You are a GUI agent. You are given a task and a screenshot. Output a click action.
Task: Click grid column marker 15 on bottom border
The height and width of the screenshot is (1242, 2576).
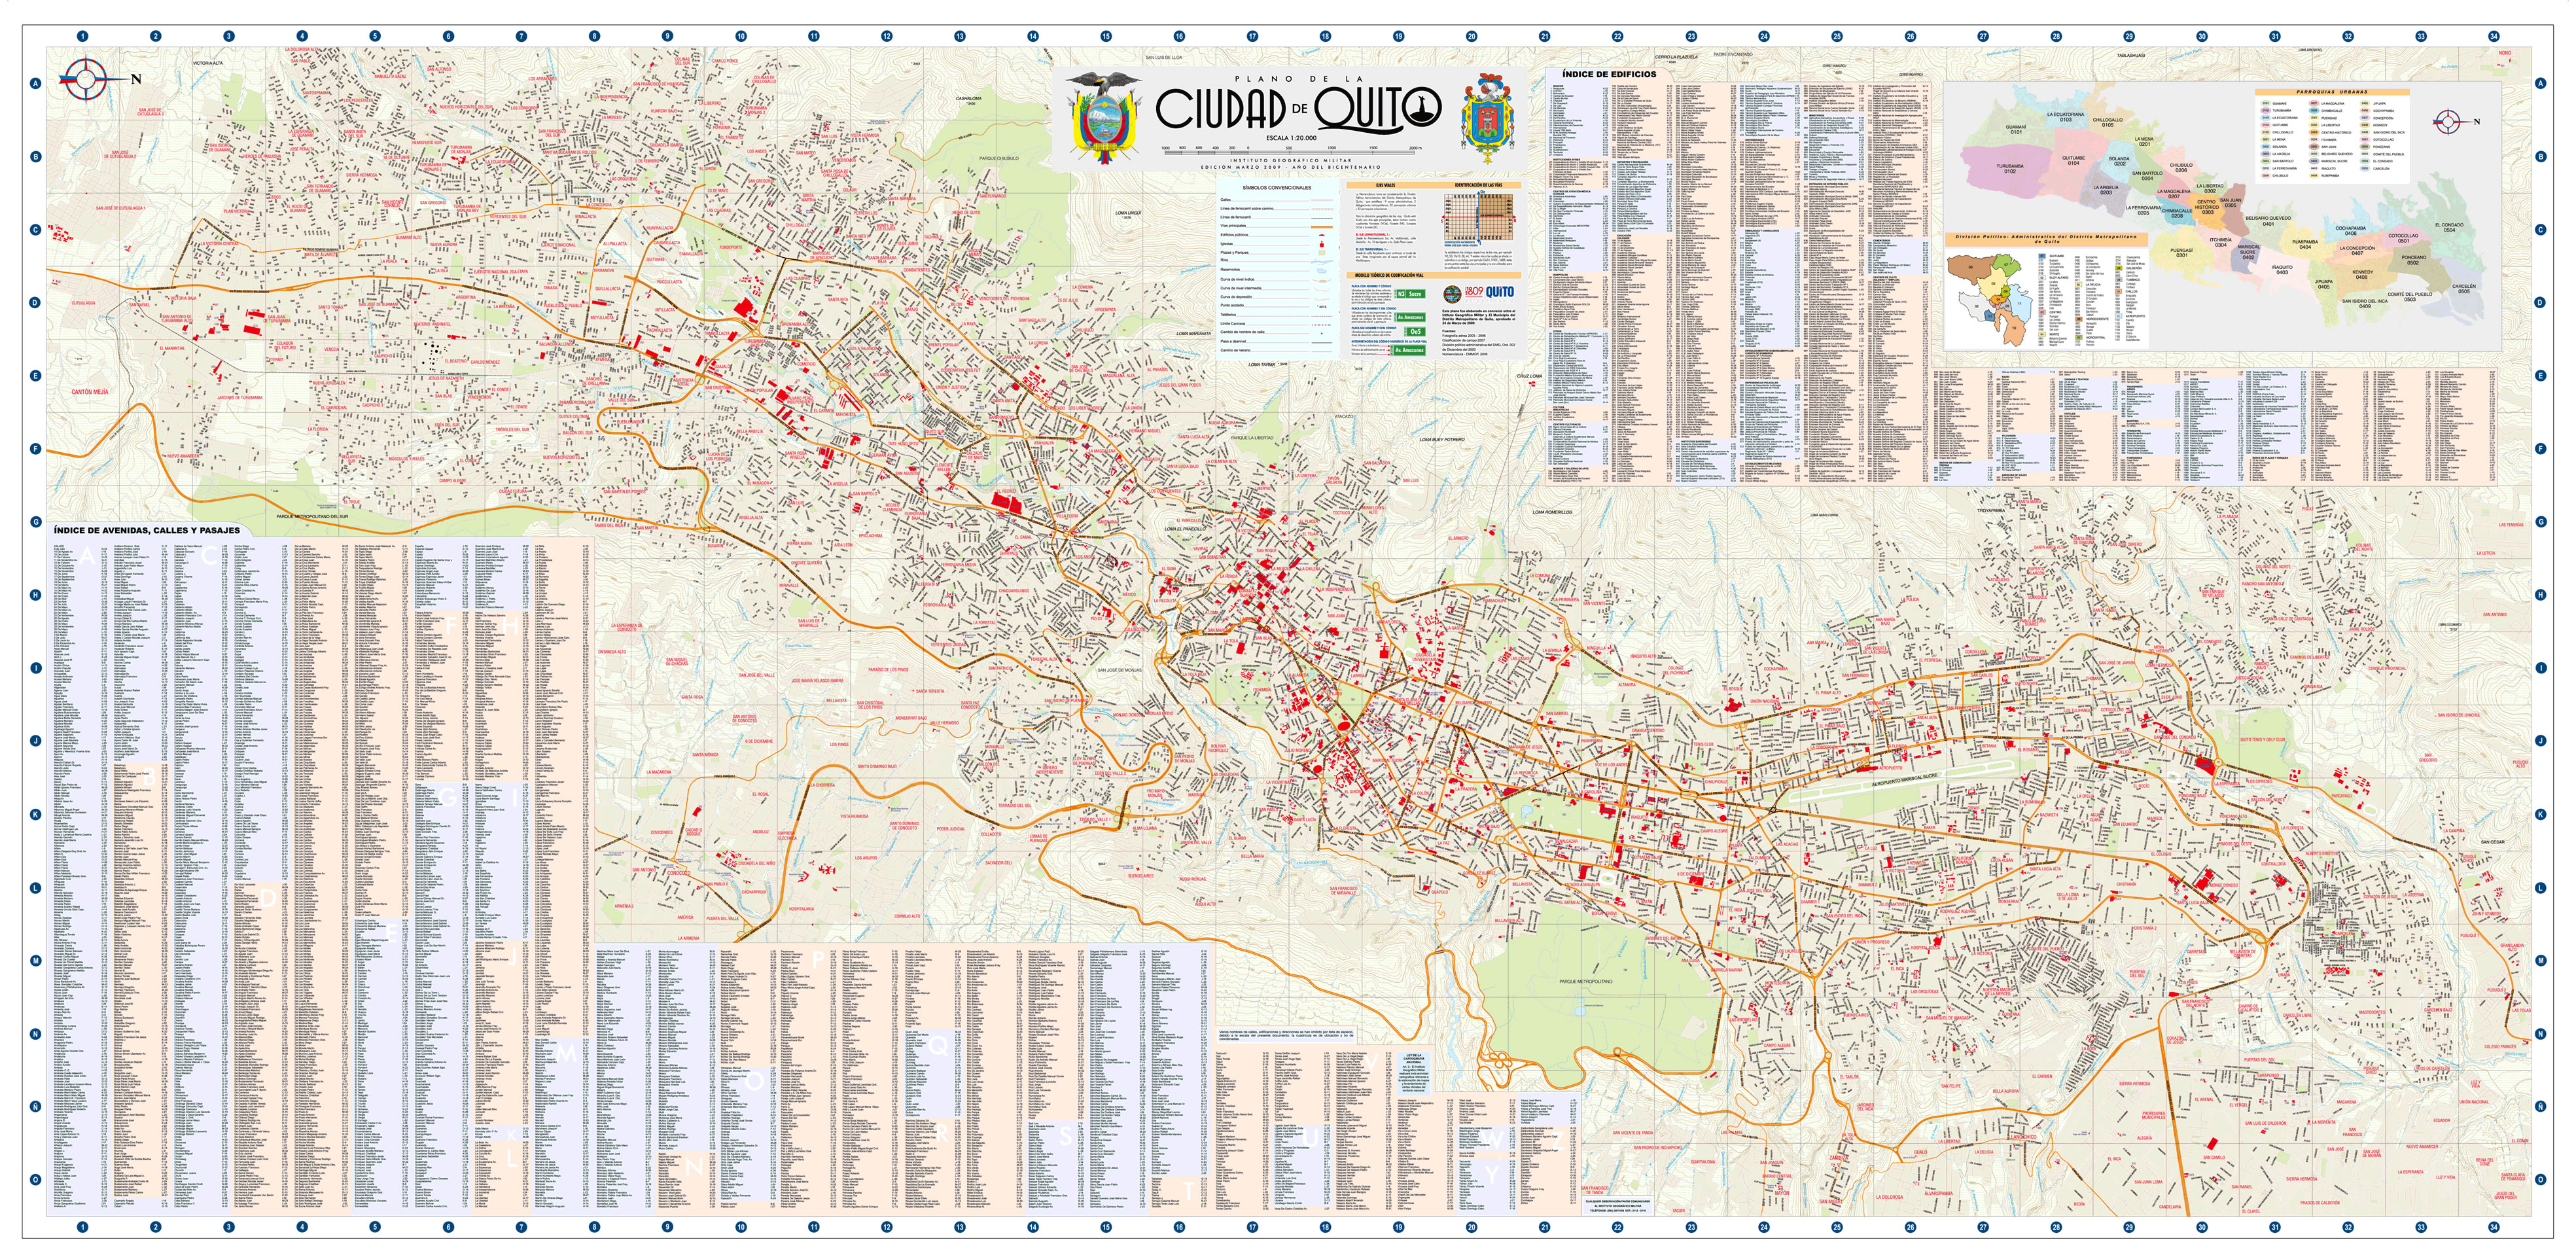[x=1106, y=1226]
